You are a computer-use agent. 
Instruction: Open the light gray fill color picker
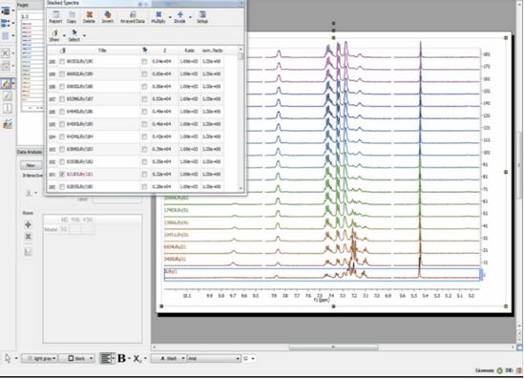coord(40,358)
